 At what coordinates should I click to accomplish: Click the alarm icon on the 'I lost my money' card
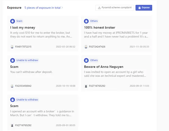pyautogui.click(x=13, y=21)
